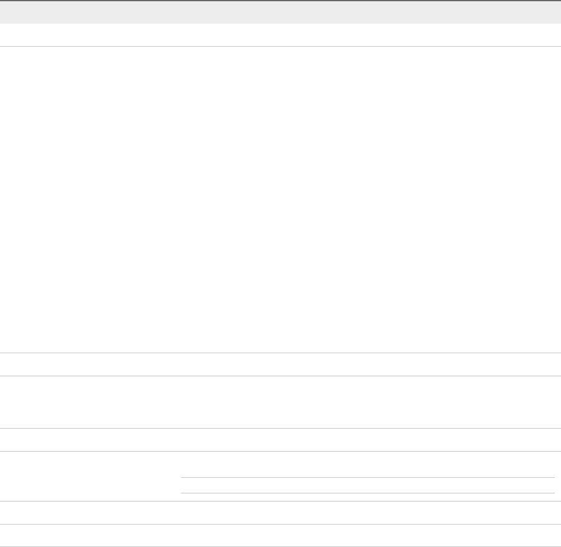This screenshot has width=561, height=547.
Task: Select the thin row directly below the tallest row
Action: tap(280, 364)
